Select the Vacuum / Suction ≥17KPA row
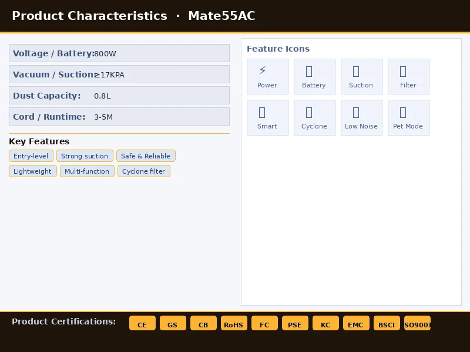Screen dimensions: 470x352 coord(119,75)
